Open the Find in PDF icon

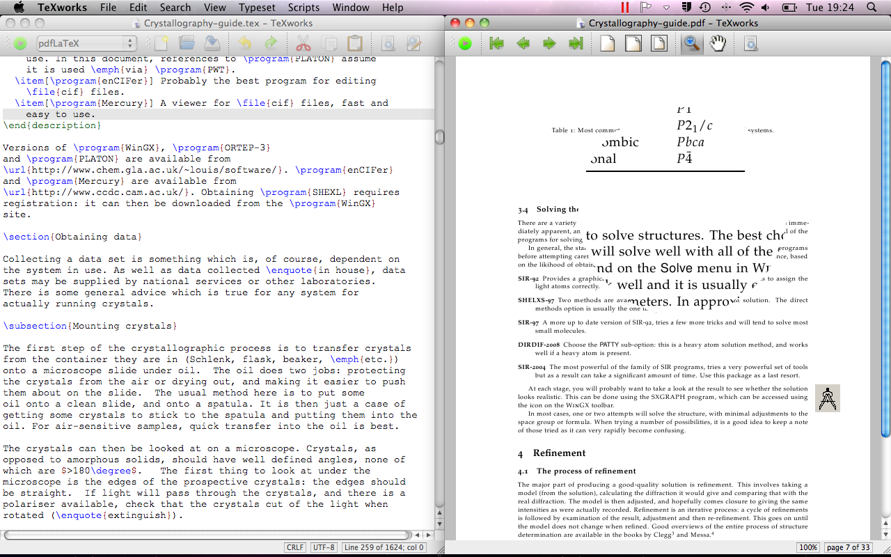pyautogui.click(x=750, y=43)
